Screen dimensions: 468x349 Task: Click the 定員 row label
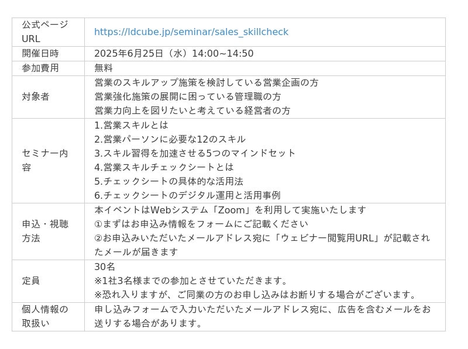pyautogui.click(x=31, y=281)
